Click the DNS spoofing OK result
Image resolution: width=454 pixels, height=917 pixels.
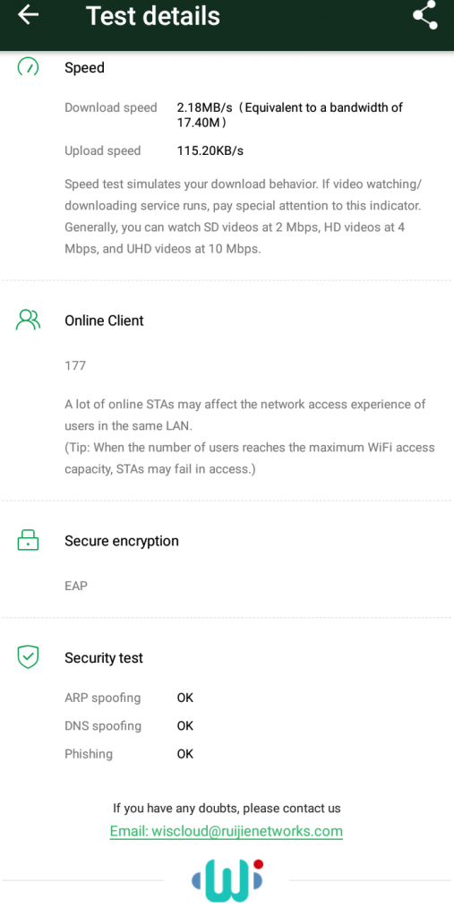tap(184, 725)
